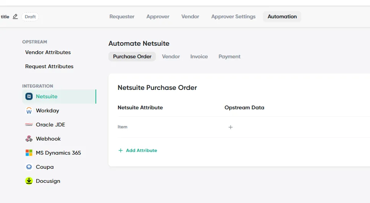
Task: Click the Workday logo icon
Action: tap(29, 110)
